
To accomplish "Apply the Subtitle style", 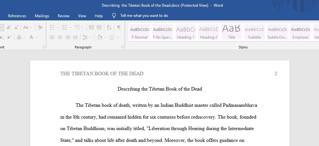I will coord(255,32).
